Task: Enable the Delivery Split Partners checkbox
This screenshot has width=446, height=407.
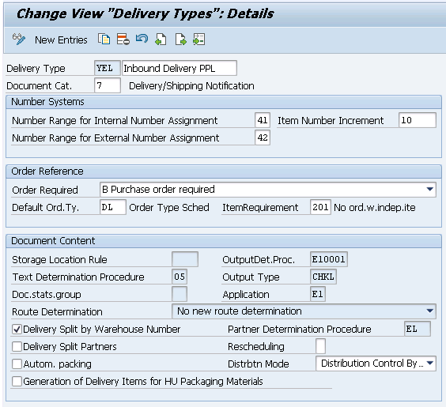Action: coord(17,346)
